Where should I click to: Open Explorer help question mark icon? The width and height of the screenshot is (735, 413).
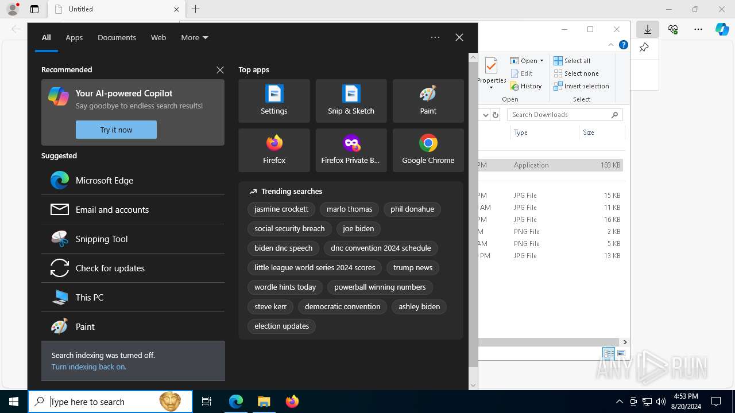pos(623,45)
